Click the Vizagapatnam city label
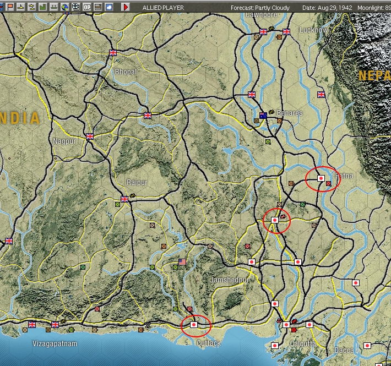Viewport: 391px width, 366px height. tap(55, 344)
